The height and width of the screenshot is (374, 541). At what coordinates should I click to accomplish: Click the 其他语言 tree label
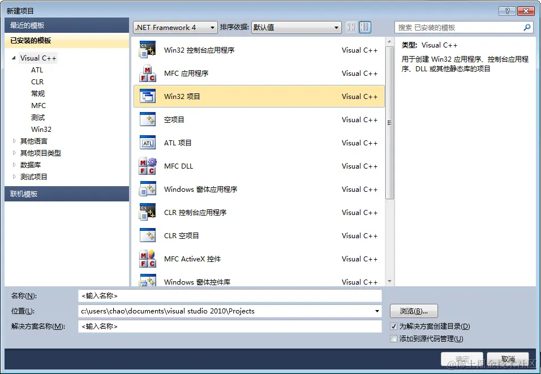33,141
